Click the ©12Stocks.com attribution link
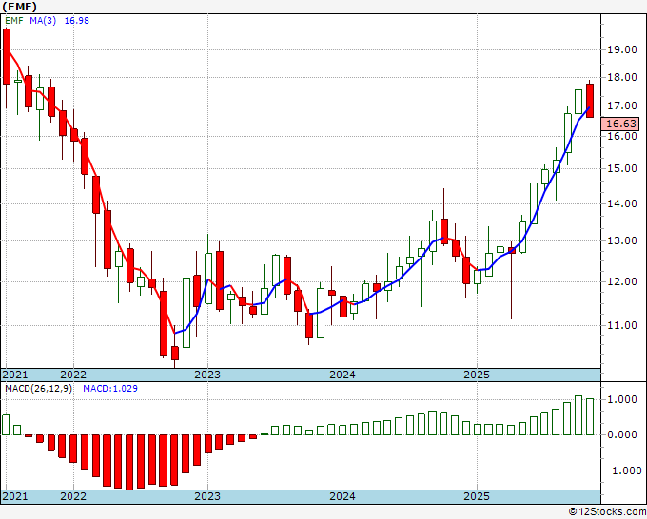 coord(607,511)
